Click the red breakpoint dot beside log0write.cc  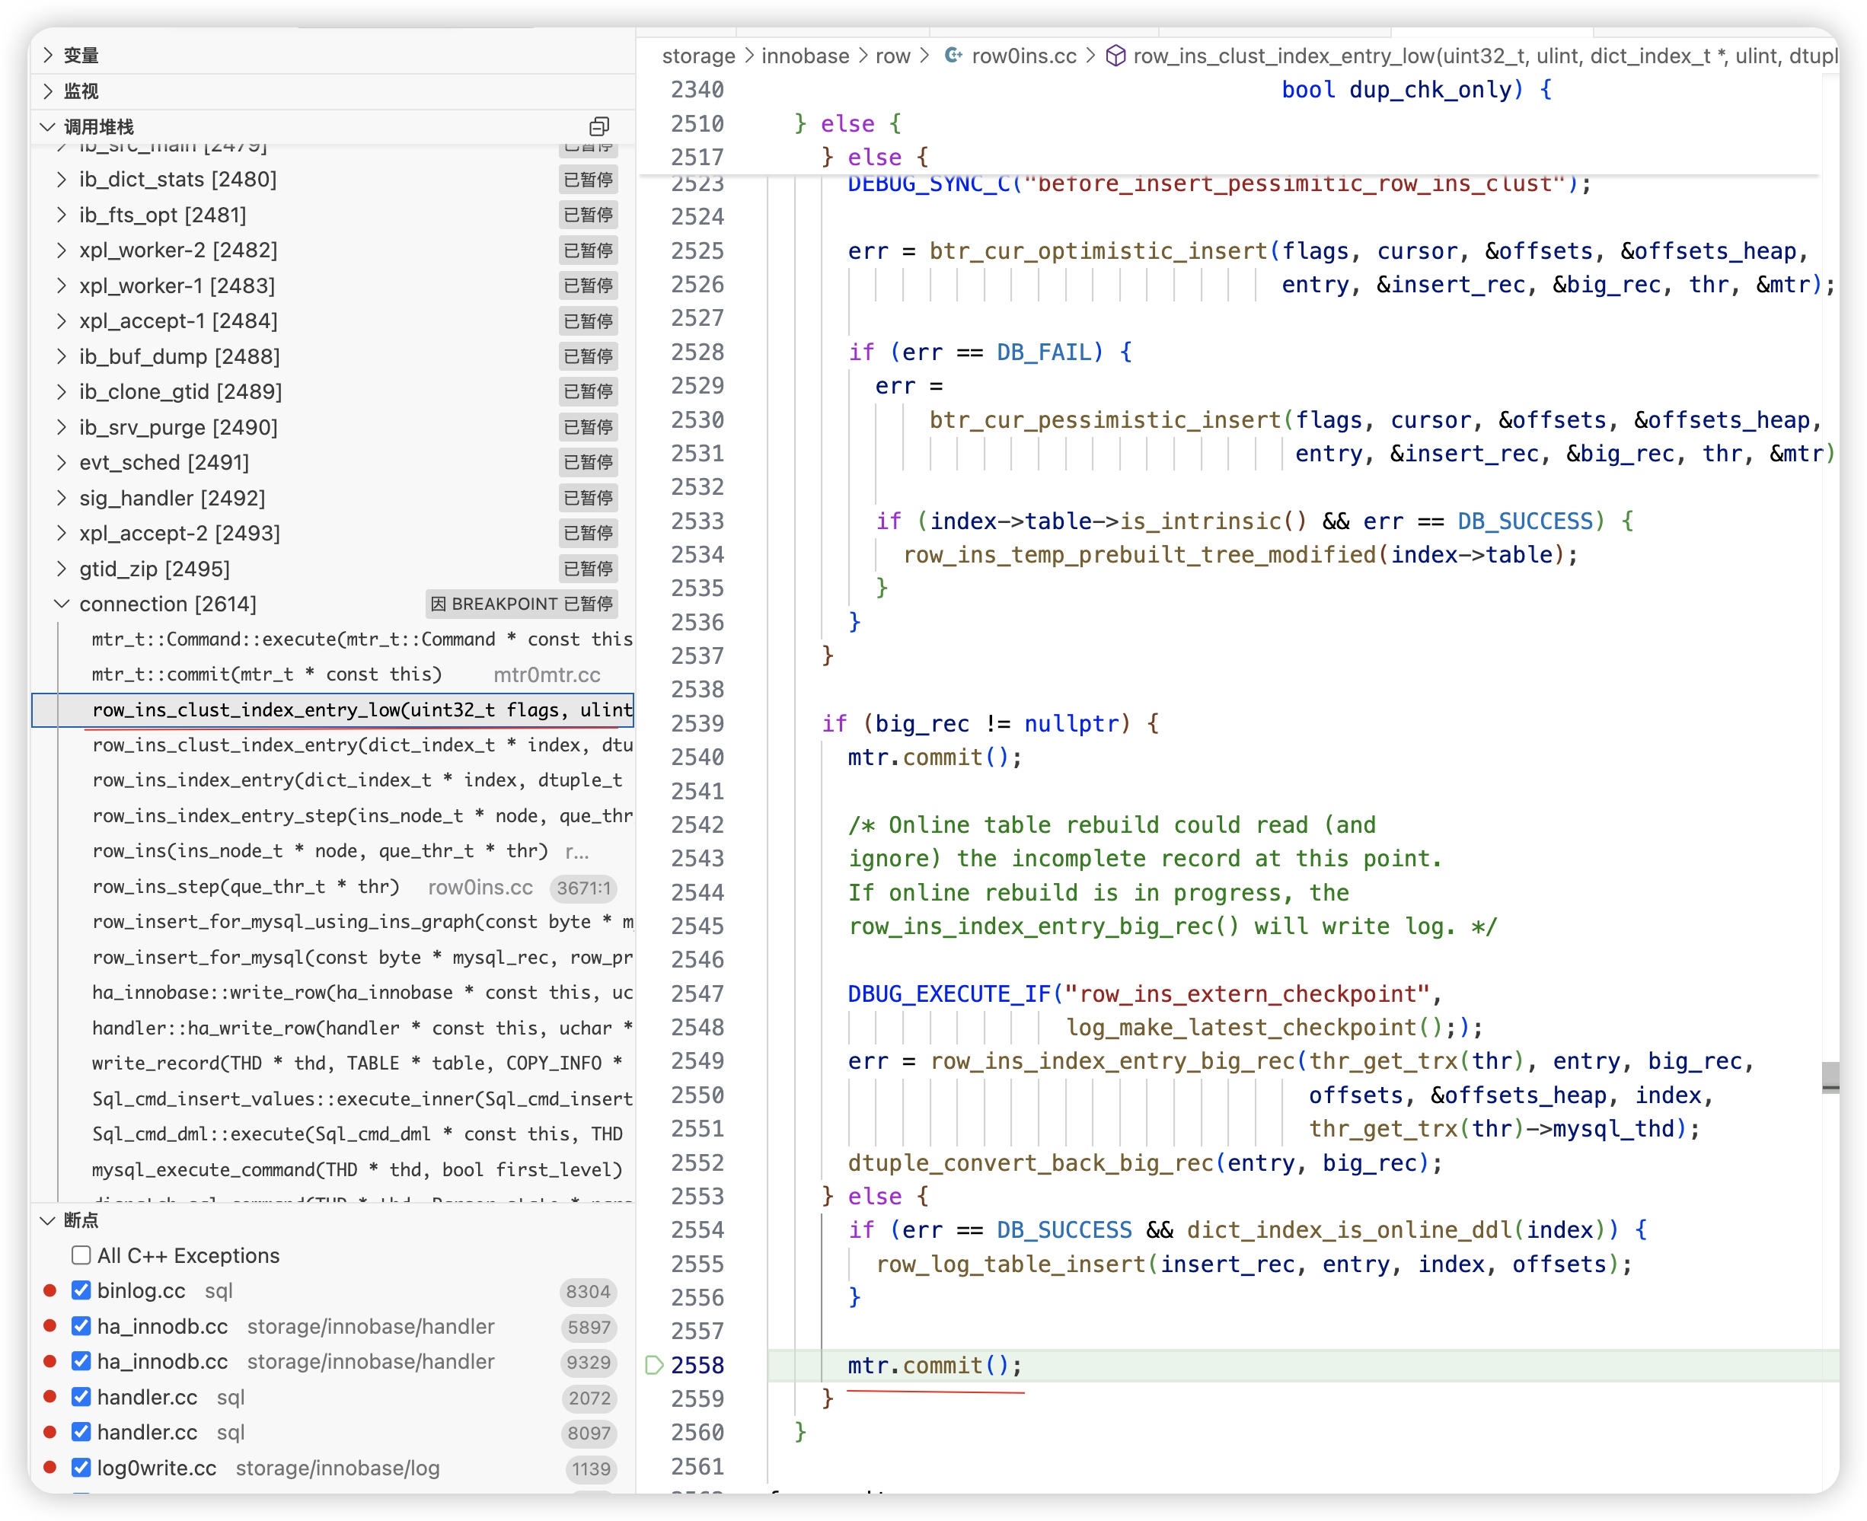click(50, 1468)
